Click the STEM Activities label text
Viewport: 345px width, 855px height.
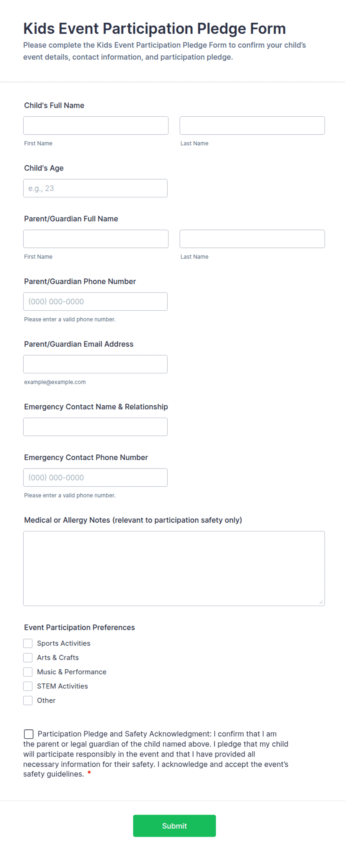point(62,686)
